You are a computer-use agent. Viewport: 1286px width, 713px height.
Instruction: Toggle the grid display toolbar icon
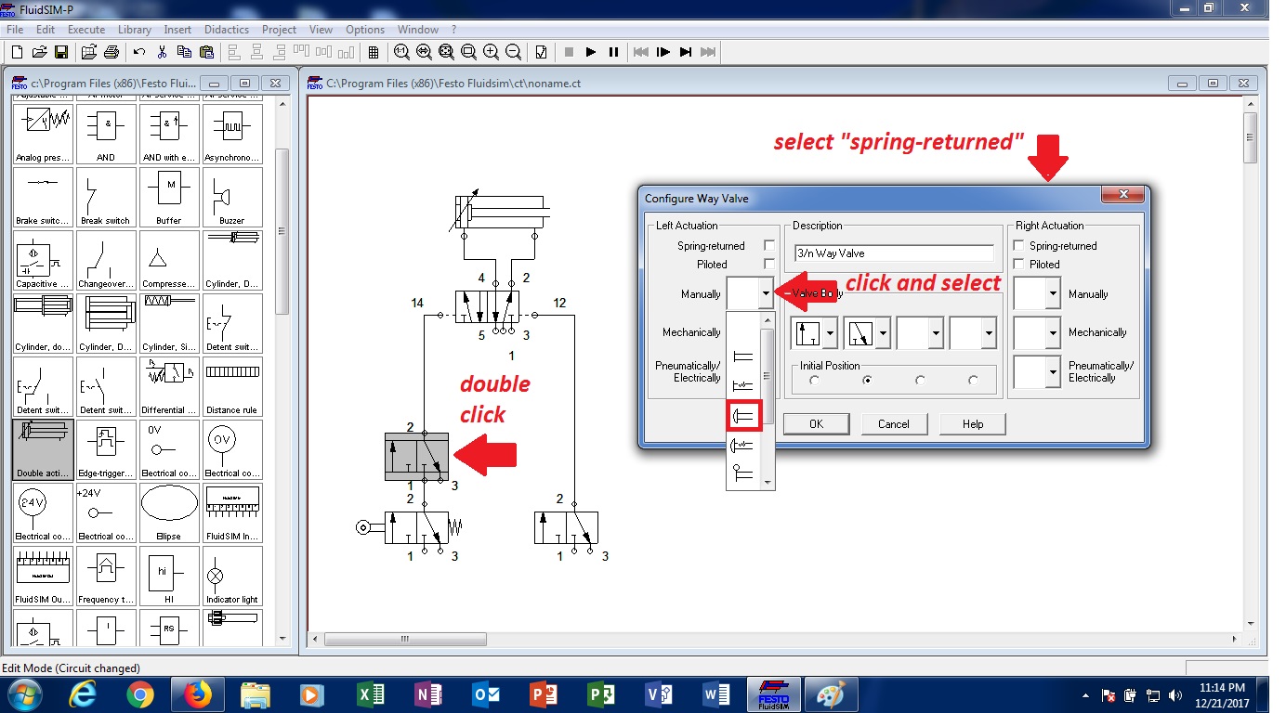pyautogui.click(x=374, y=52)
